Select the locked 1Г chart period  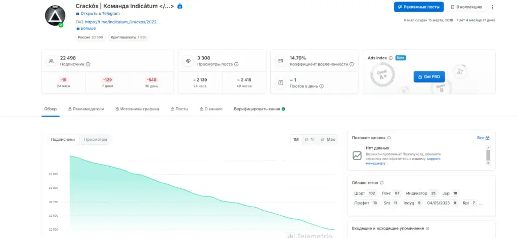310,139
